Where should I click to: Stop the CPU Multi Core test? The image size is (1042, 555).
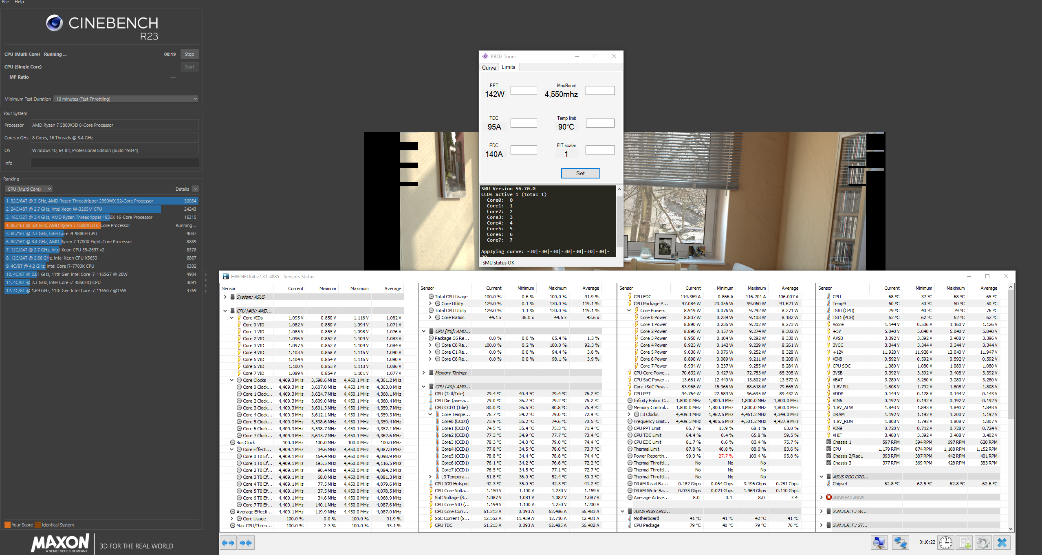[x=189, y=54]
